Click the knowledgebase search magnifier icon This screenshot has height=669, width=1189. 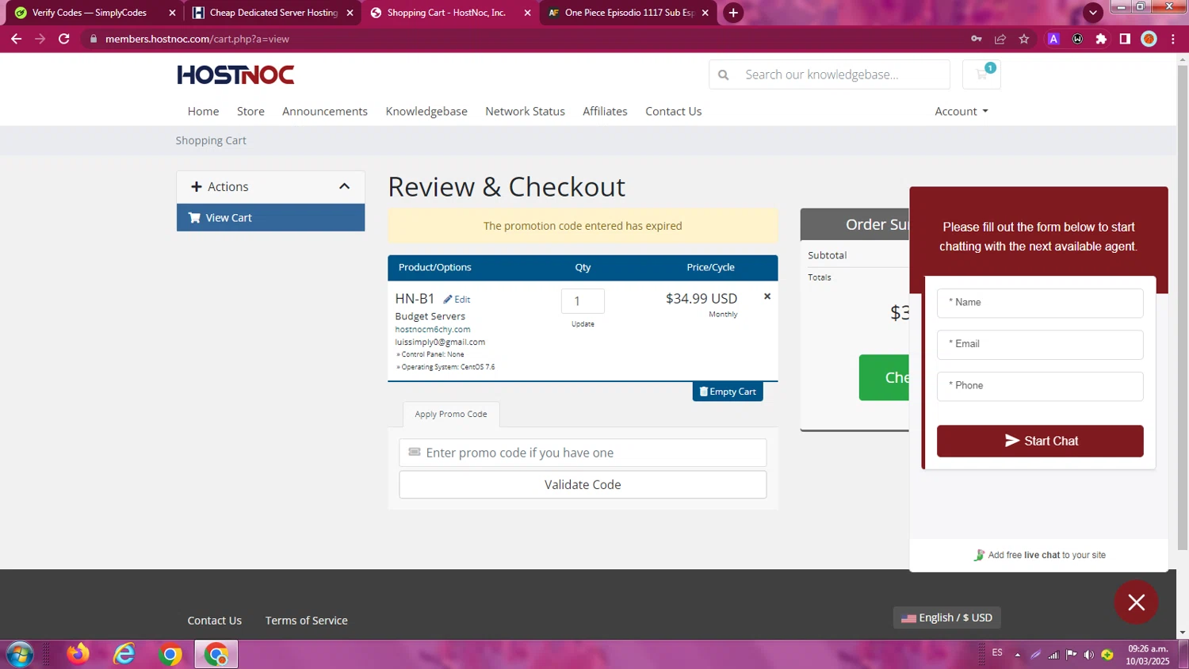(723, 75)
